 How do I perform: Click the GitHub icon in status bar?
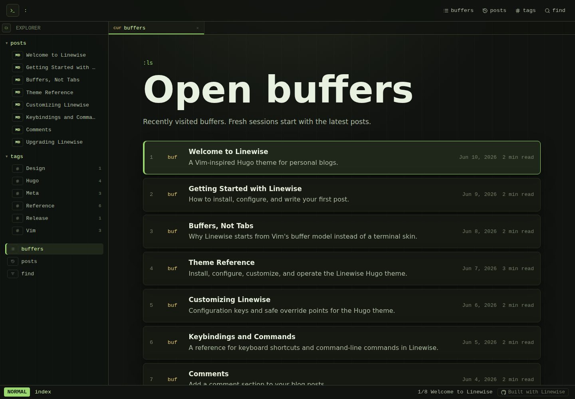click(x=504, y=392)
